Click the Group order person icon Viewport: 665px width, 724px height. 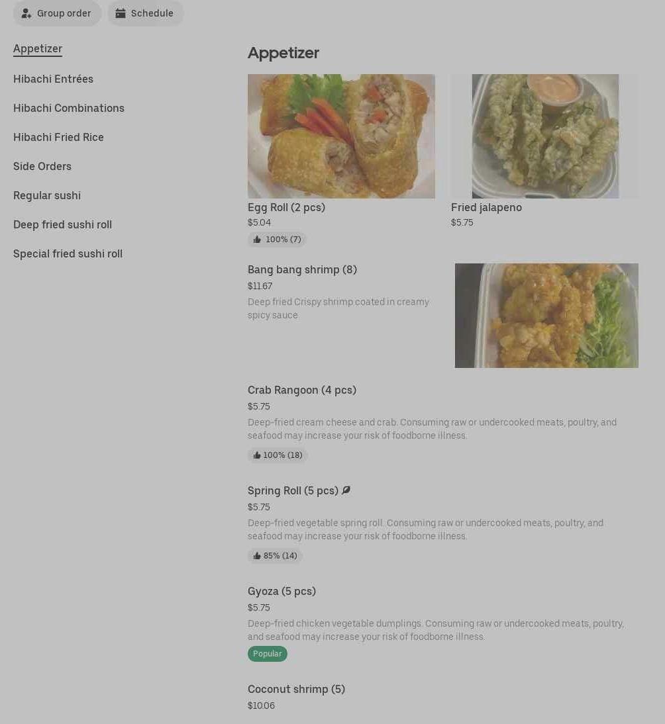click(26, 13)
